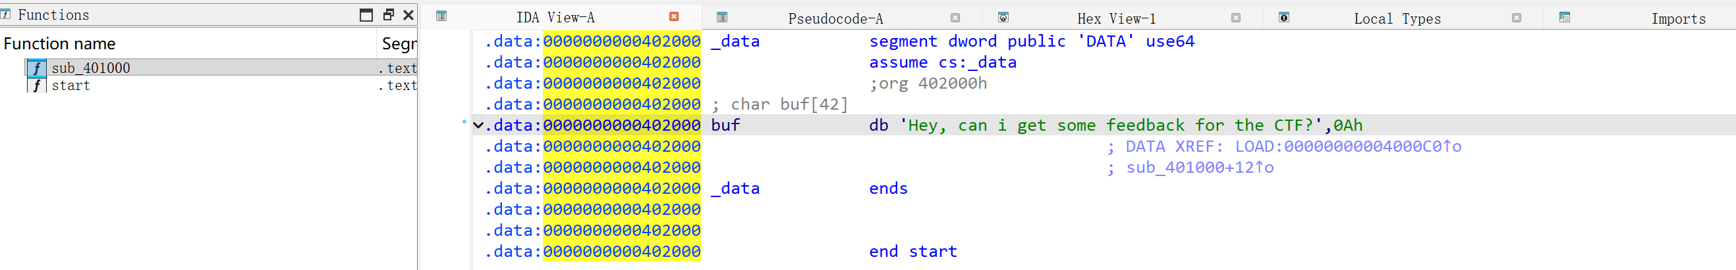This screenshot has height=270, width=1736.
Task: Follow the sub_401000+12 cross reference
Action: click(x=1200, y=168)
